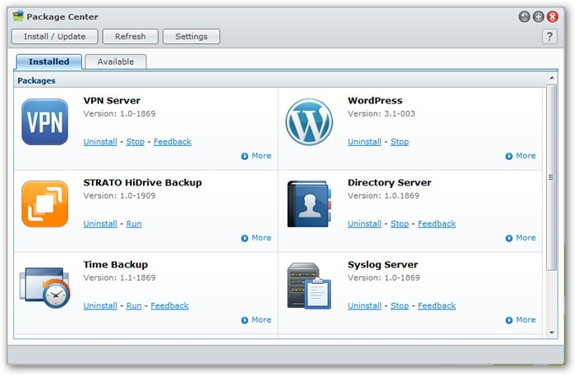Expand More details for VPN Server
The image size is (575, 375).
[261, 156]
